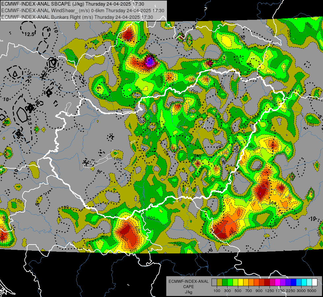Viewport: 323px width, 297px height.
Task: Click the sky blue legend swatch
Action: [x=299, y=282]
